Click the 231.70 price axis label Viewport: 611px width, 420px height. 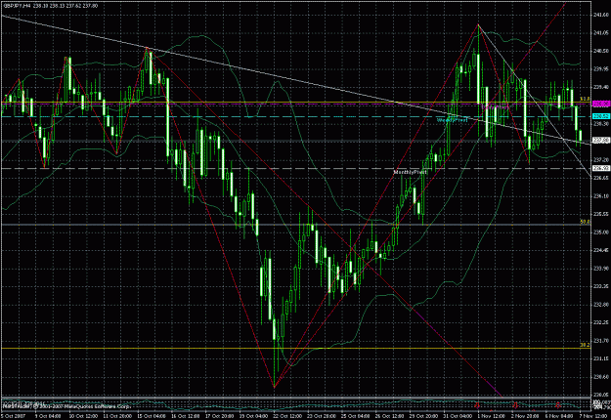tap(600, 341)
